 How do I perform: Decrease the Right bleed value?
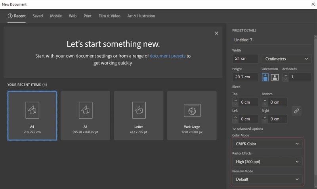265,121
